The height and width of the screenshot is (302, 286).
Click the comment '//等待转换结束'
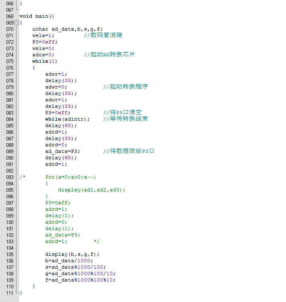(x=126, y=119)
